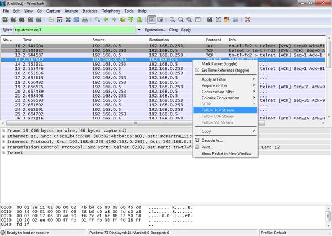Click the Print icon in the main toolbar
The image size is (332, 236).
[84, 20]
